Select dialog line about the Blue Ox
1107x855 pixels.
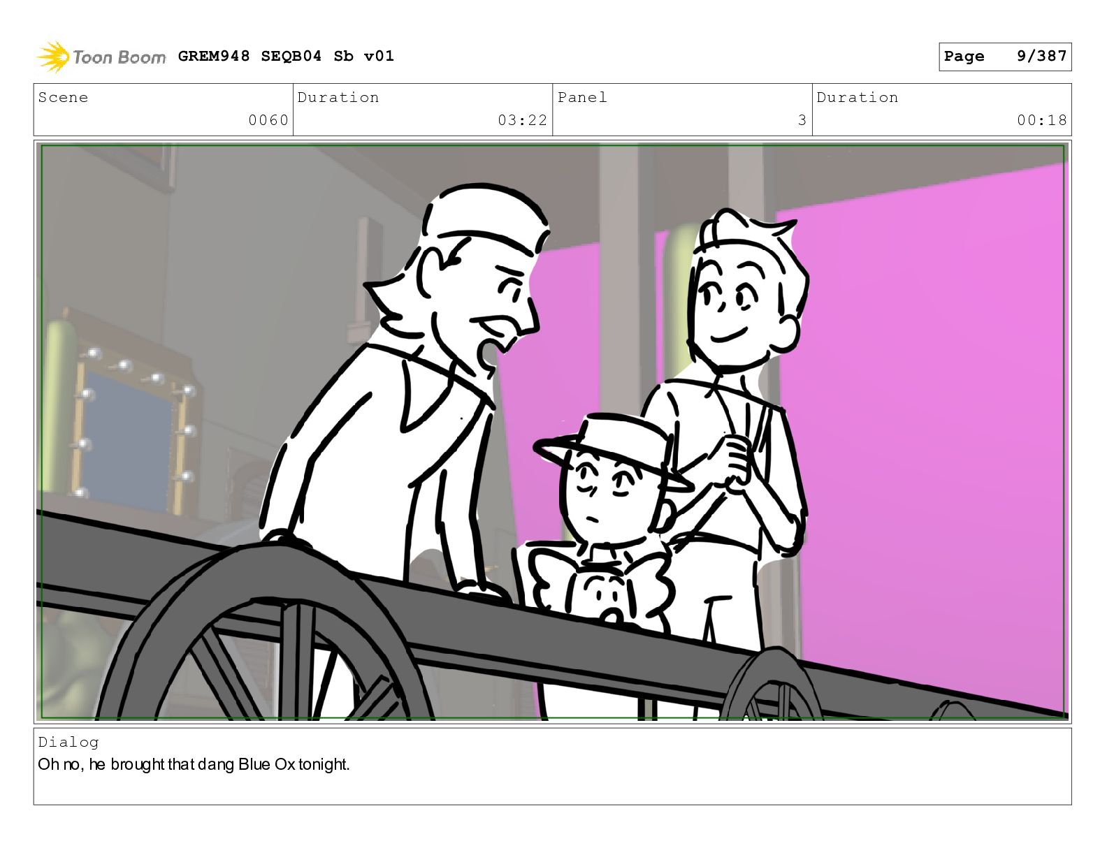point(194,764)
